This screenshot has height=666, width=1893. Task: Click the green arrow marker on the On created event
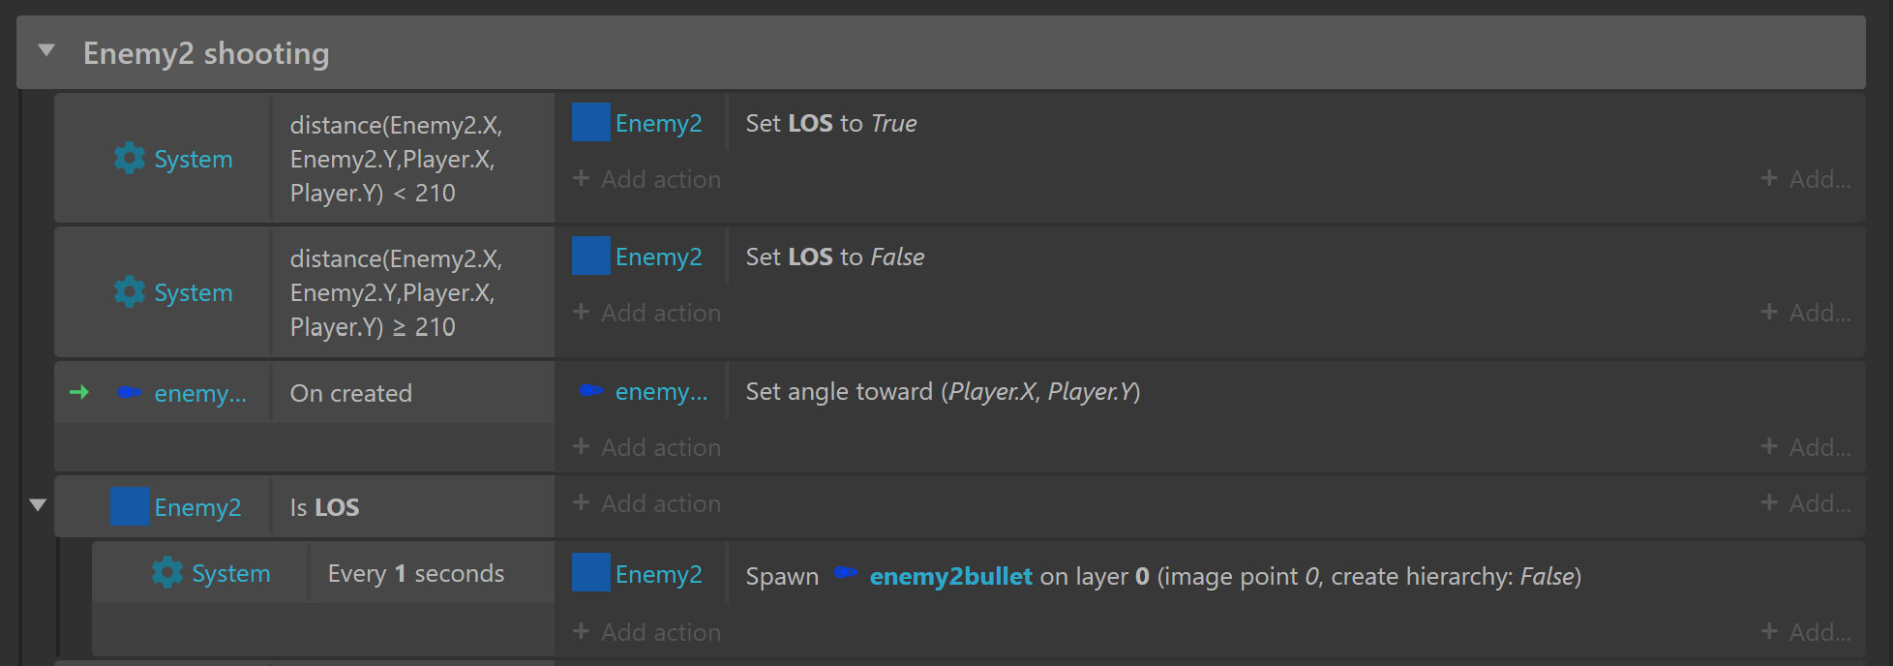click(x=80, y=392)
